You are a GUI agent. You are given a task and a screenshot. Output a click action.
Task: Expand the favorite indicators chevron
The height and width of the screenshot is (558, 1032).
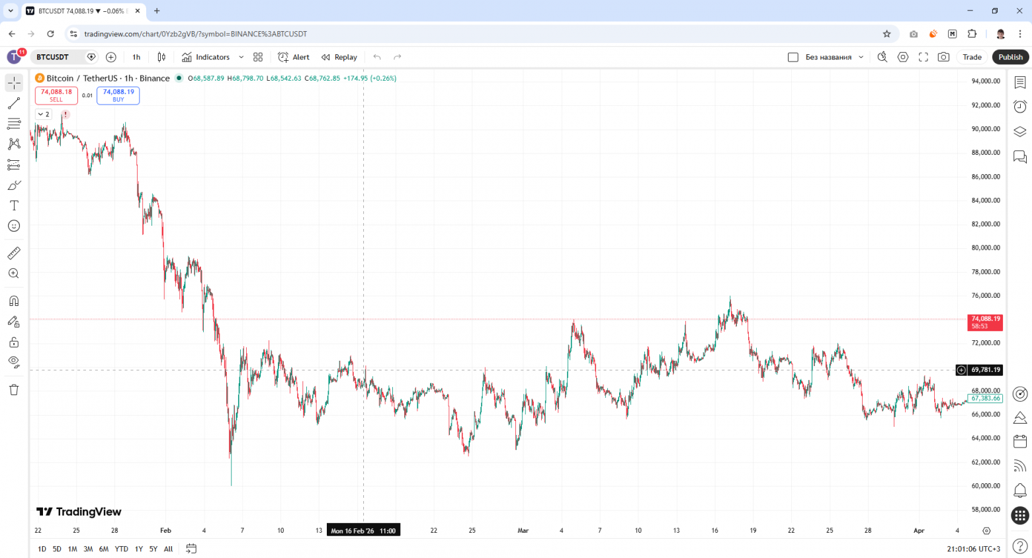(241, 57)
